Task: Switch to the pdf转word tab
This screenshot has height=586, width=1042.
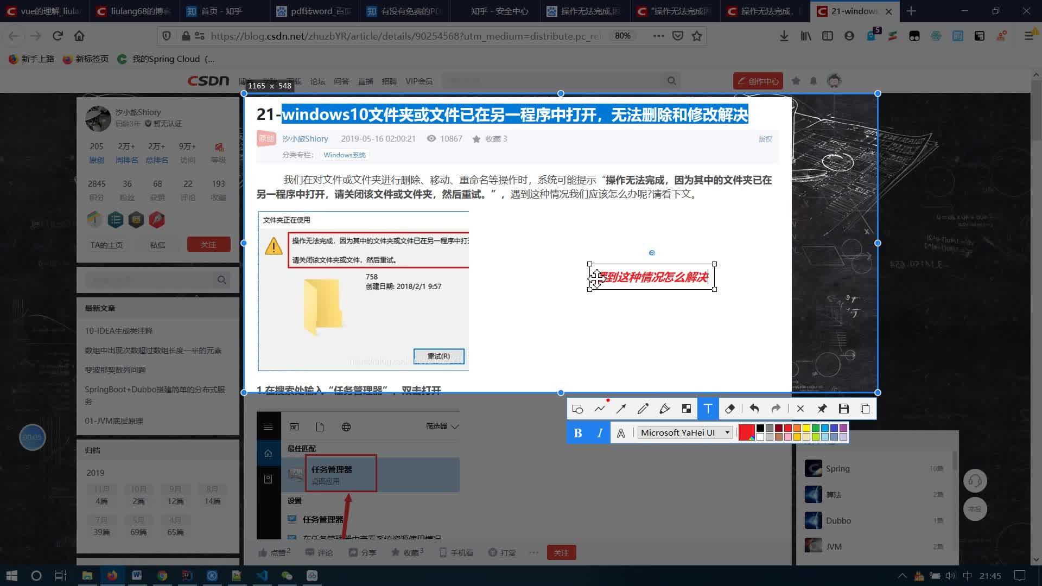Action: click(x=315, y=11)
